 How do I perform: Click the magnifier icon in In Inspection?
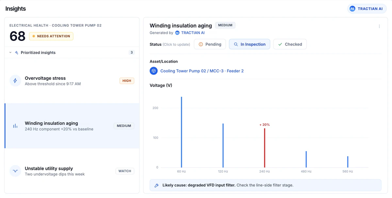[236, 44]
